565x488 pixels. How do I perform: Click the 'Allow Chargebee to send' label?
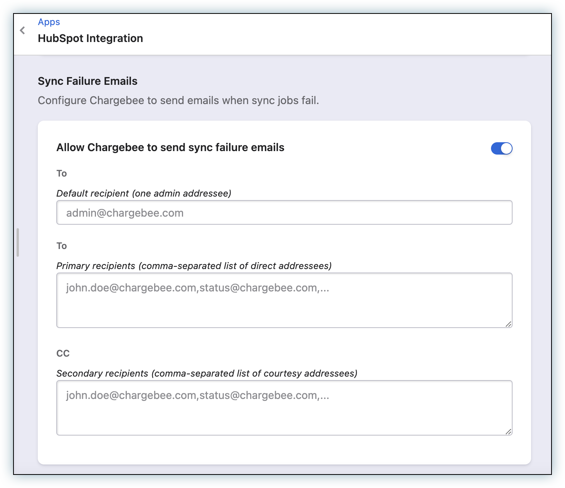(170, 148)
